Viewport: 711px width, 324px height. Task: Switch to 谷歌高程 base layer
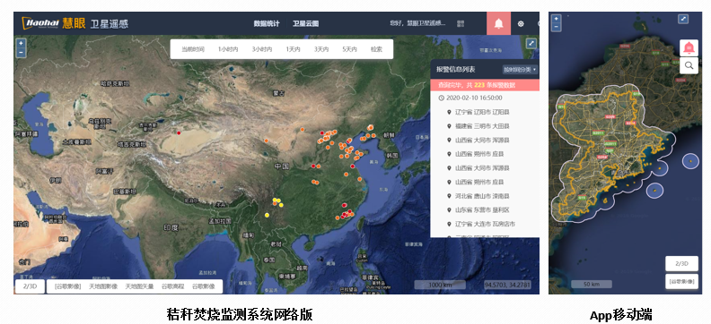pyautogui.click(x=172, y=286)
